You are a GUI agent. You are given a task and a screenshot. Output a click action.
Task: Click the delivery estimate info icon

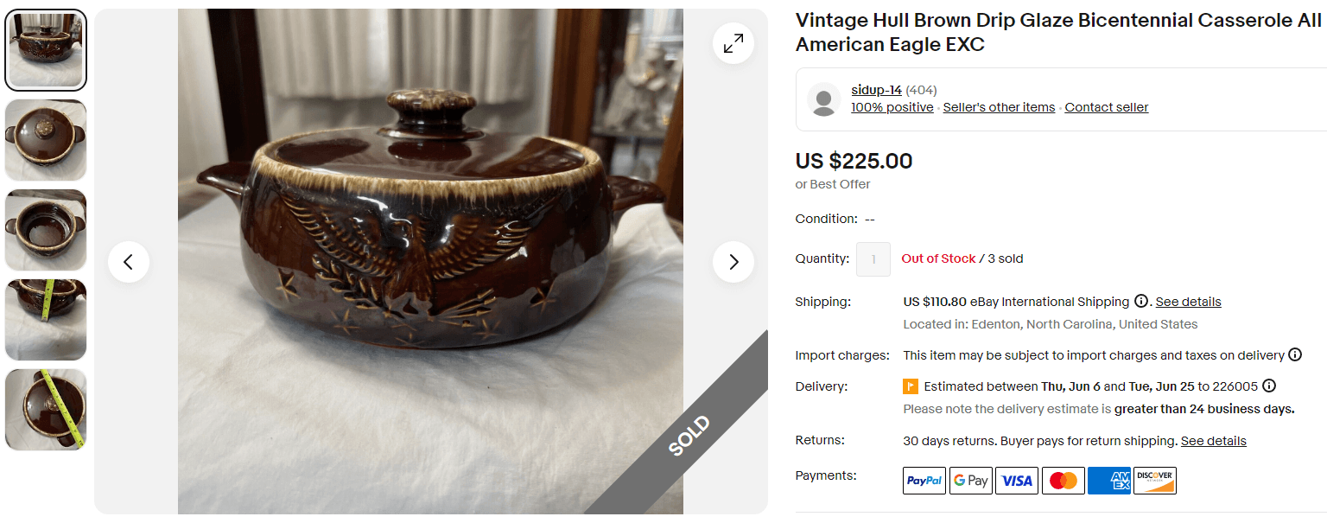[x=1269, y=386]
